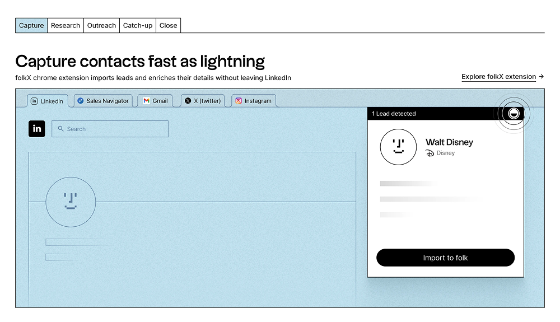
Task: Choose the Sales Navigator browser tab
Action: click(x=103, y=101)
